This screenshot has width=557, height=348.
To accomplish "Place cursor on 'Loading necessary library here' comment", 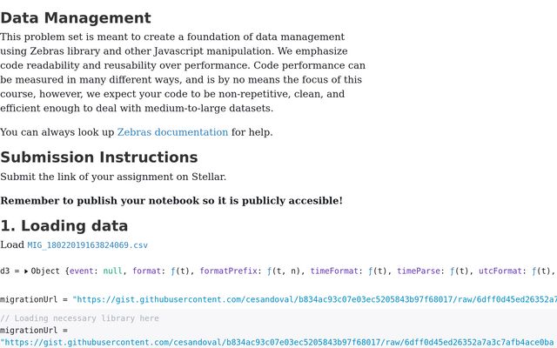I will [86, 318].
